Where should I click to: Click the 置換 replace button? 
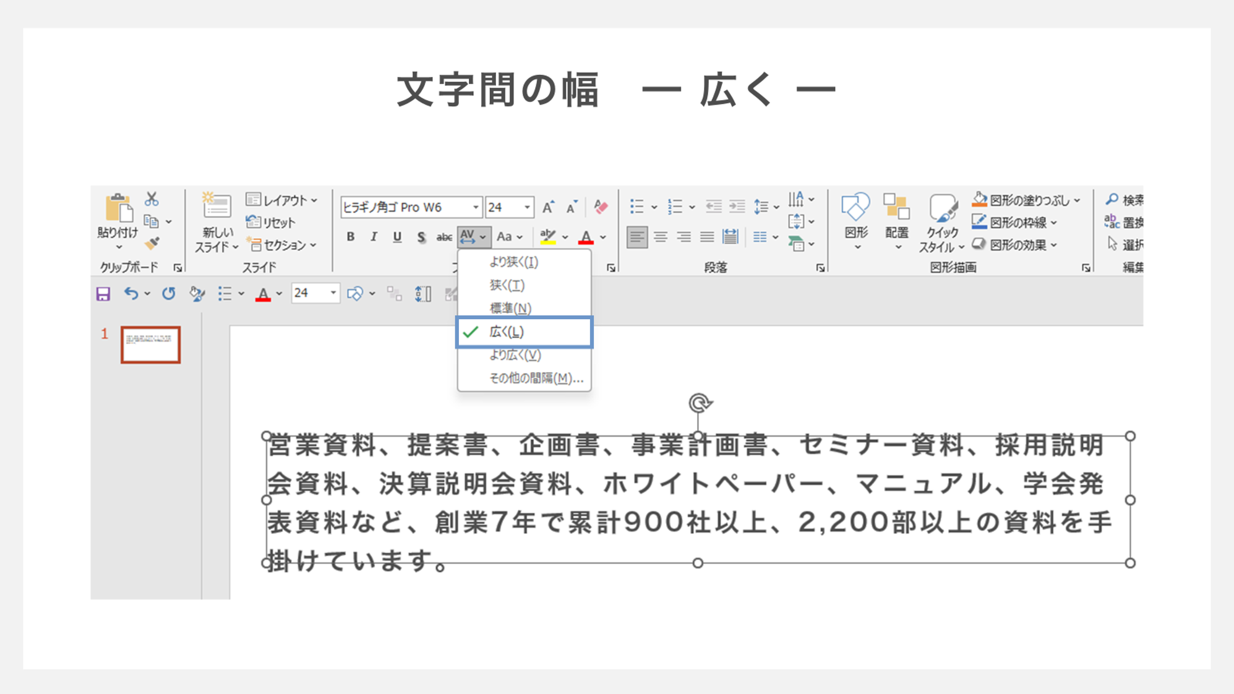1125,222
